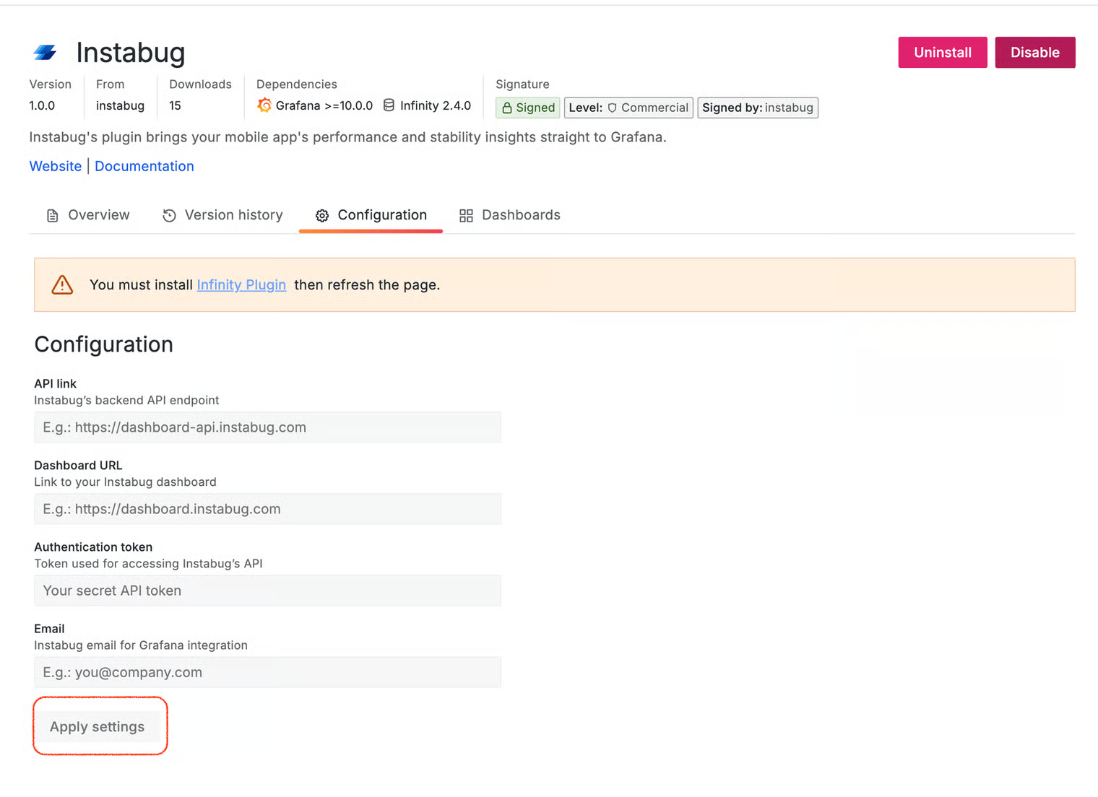Follow the Infinity Plugin link

(x=241, y=285)
